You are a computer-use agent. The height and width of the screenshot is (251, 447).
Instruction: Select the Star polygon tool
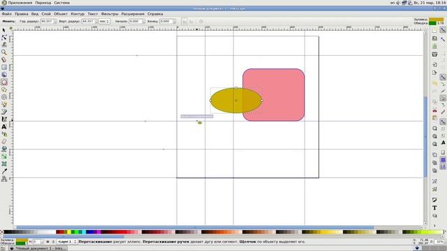tap(4, 90)
